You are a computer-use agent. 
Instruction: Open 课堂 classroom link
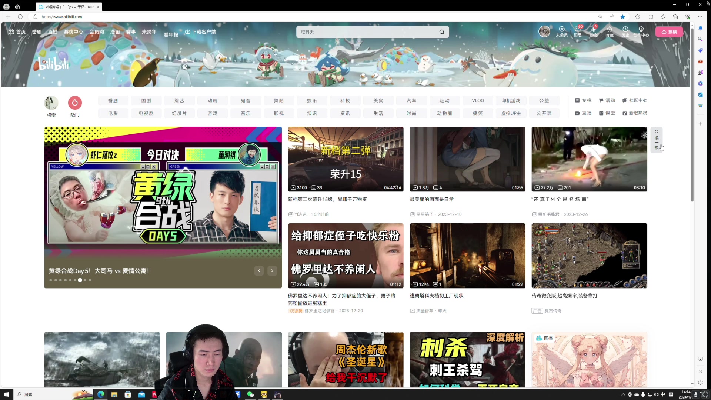[x=607, y=113]
